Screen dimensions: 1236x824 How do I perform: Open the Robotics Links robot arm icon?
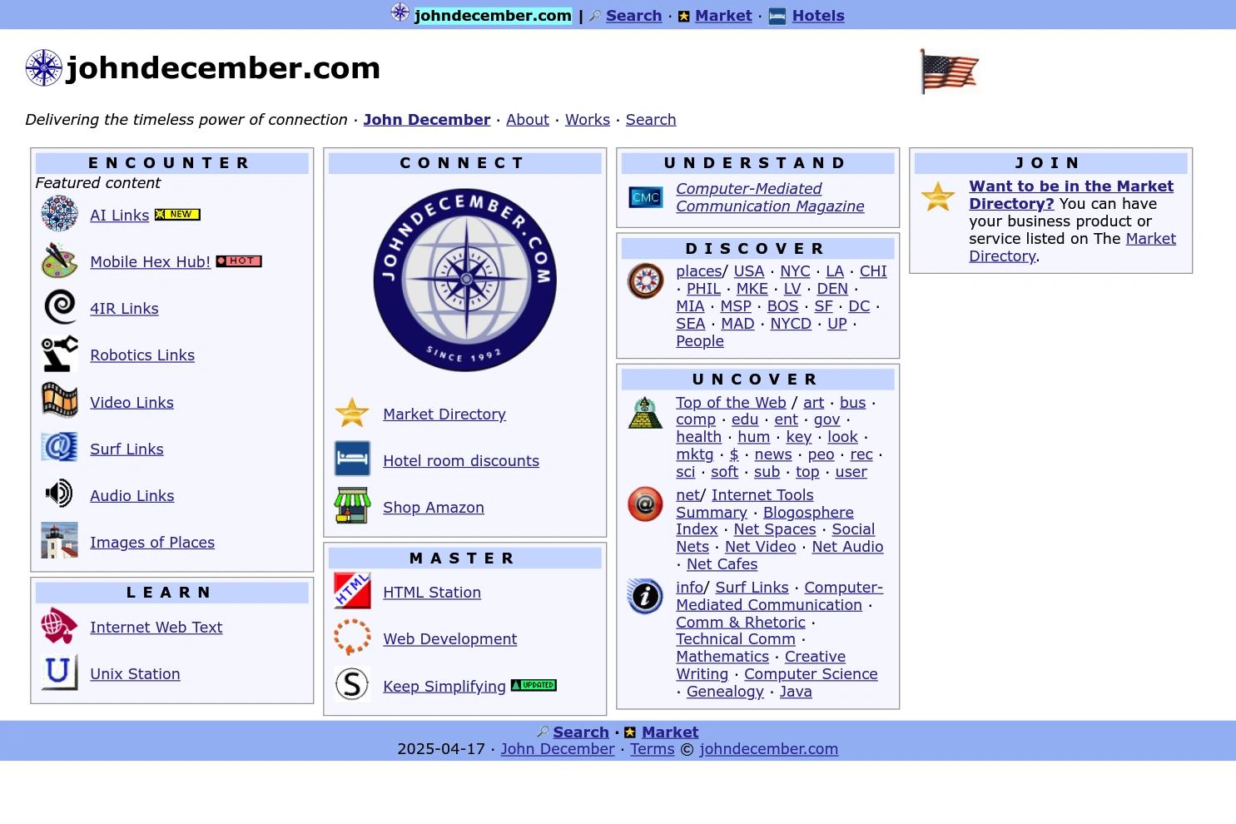[58, 353]
